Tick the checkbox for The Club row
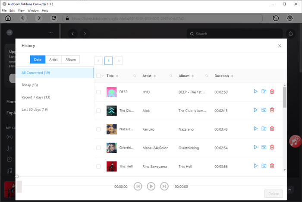The height and width of the screenshot is (202, 302). pyautogui.click(x=98, y=110)
